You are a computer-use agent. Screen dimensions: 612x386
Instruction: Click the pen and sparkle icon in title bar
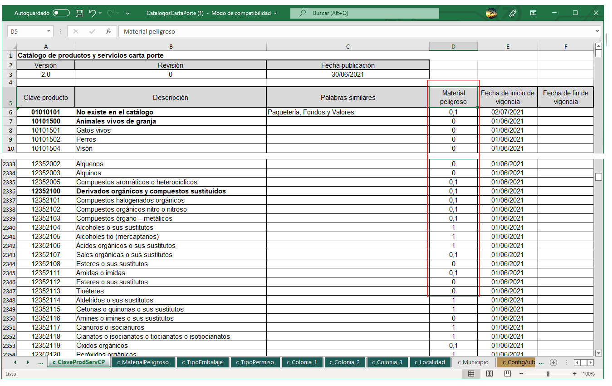pyautogui.click(x=513, y=13)
